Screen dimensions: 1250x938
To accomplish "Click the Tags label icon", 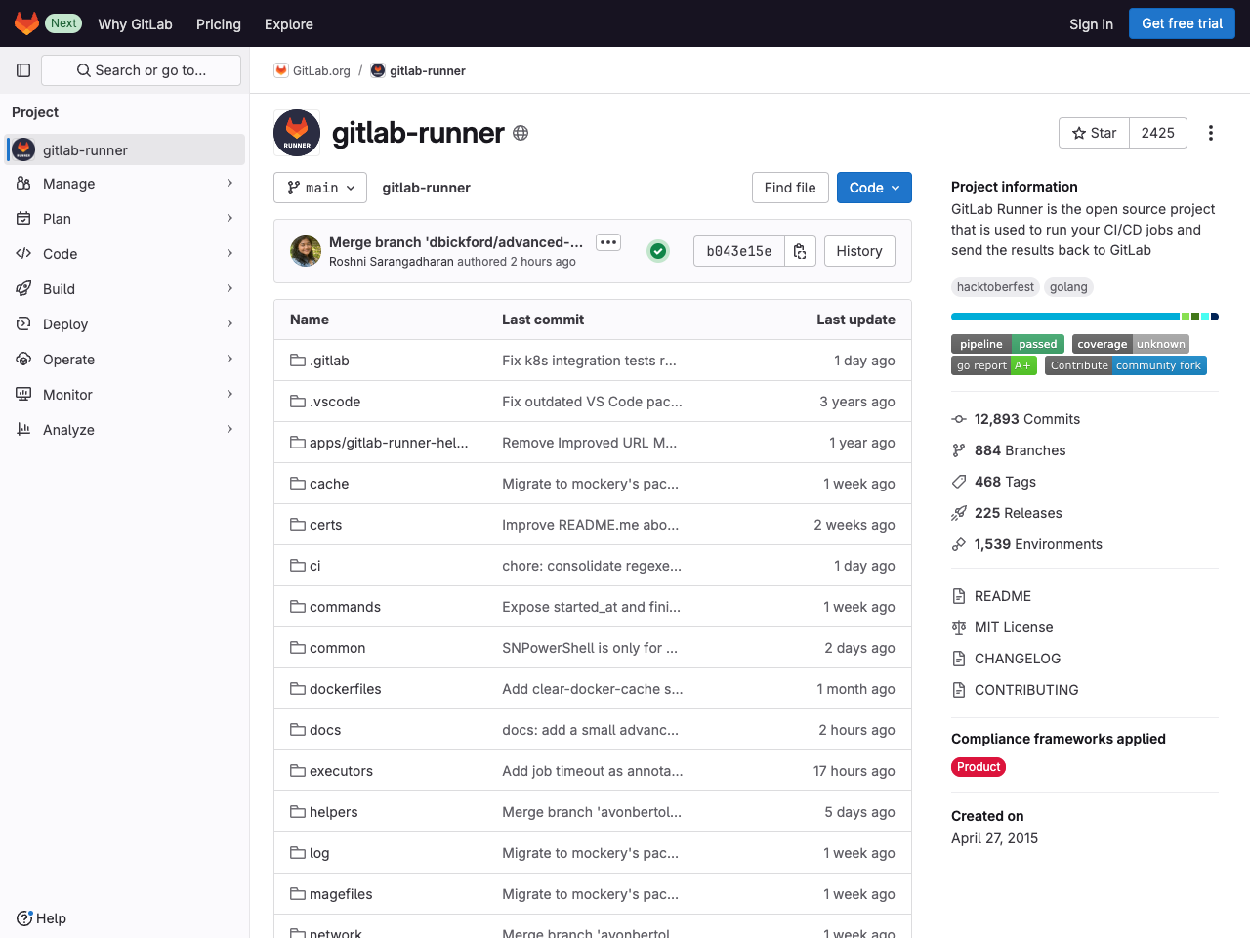I will click(959, 482).
